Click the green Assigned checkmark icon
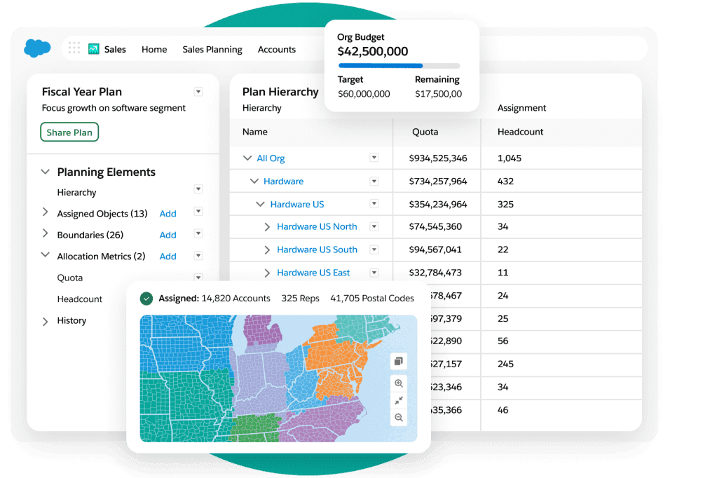This screenshot has width=717, height=478. (146, 298)
